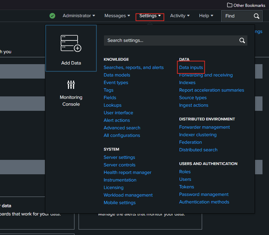
Task: Open Distributed search settings
Action: tap(198, 150)
